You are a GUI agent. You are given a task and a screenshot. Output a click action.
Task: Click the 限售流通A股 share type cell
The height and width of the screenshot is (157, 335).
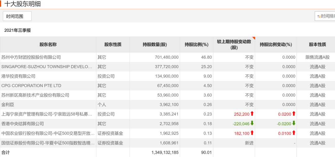point(318,57)
